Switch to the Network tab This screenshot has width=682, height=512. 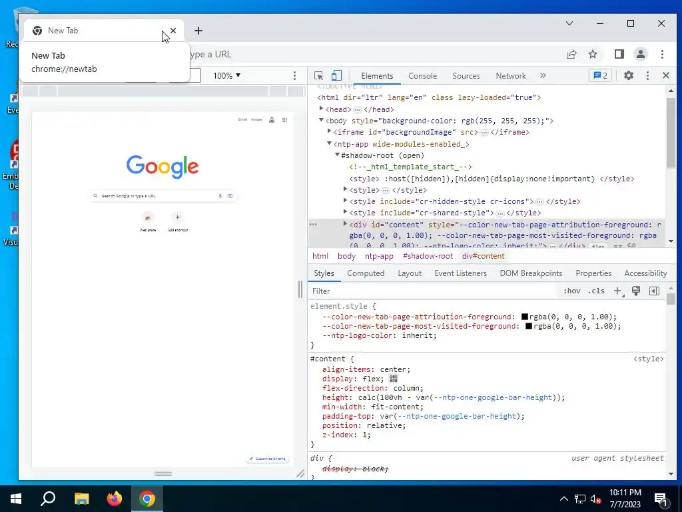(511, 76)
